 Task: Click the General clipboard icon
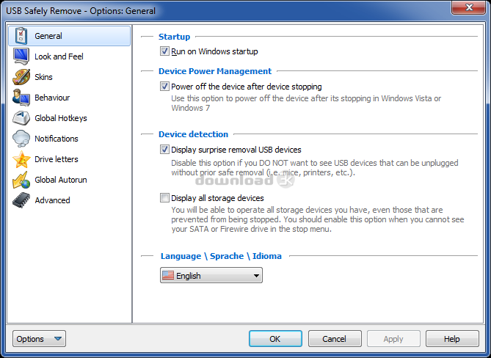pos(21,36)
